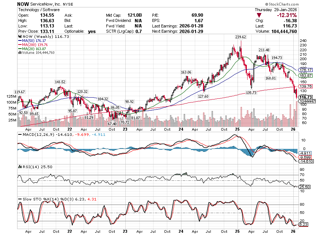
Task: Select the green MA(20) legend line
Action: (x=20, y=49)
